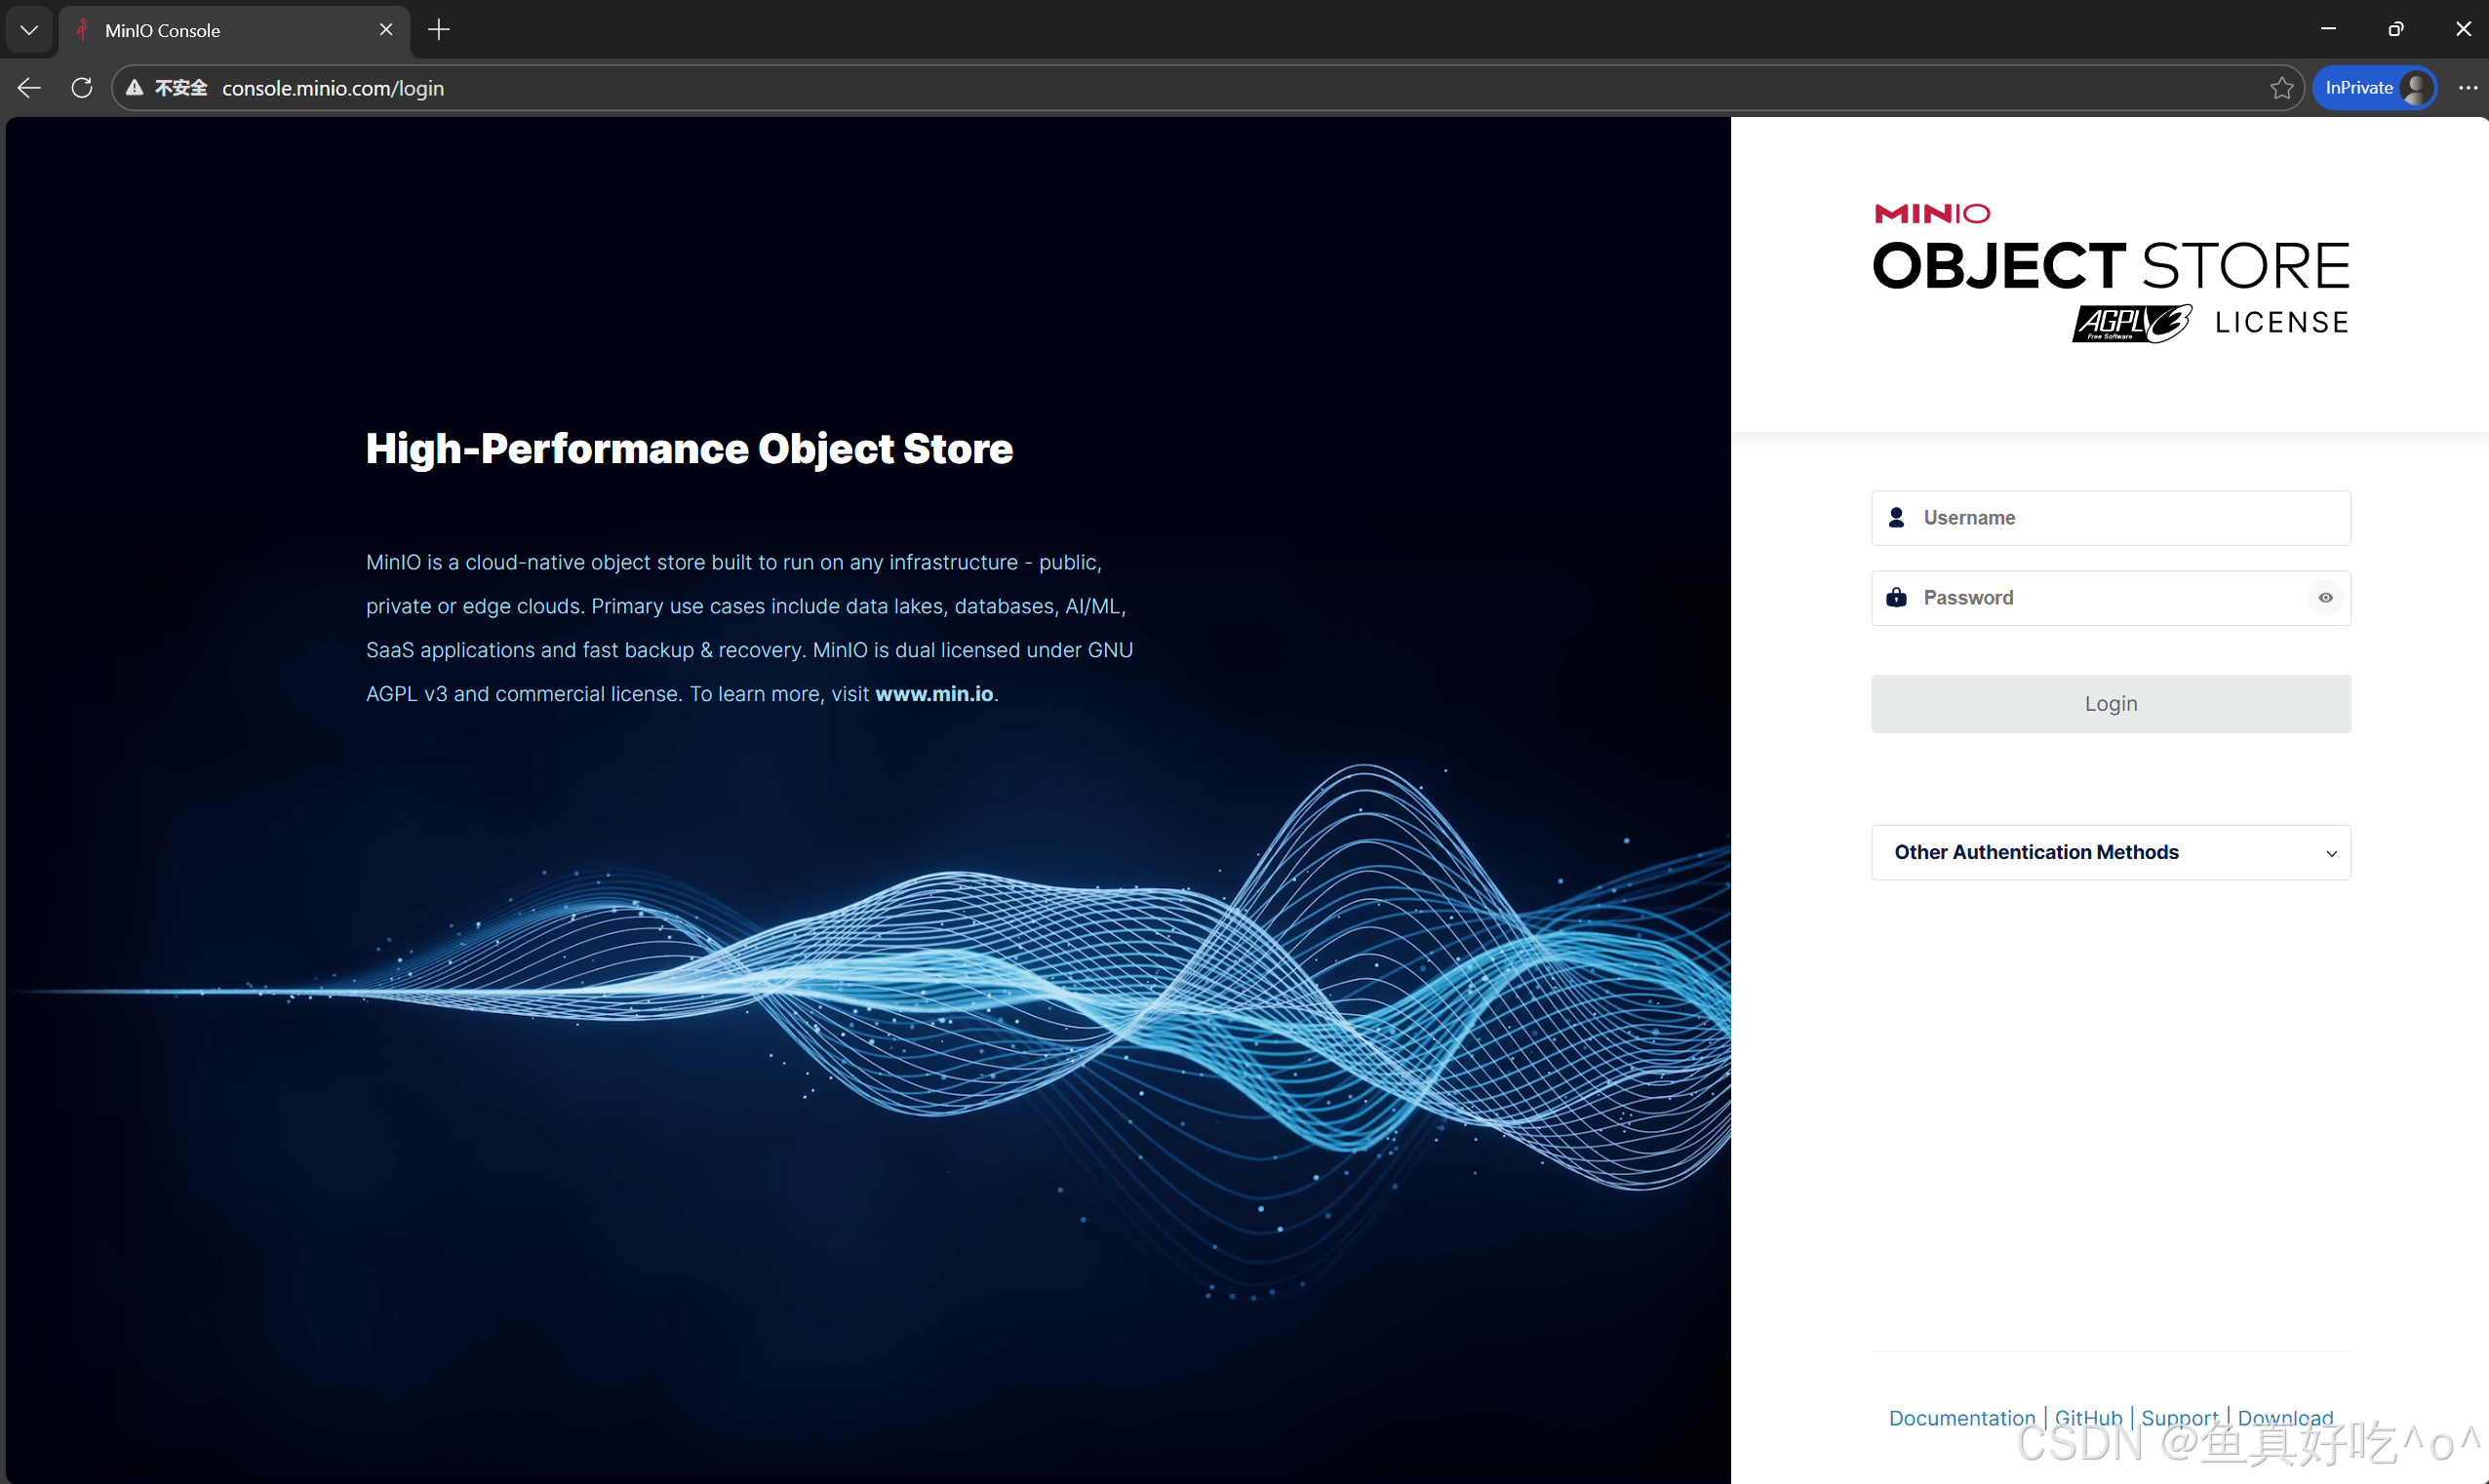Screen dimensions: 2489x1484
Task: Expand Other Authentication Methods dropdown
Action: (2036, 852)
